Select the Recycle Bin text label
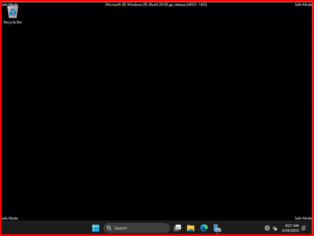 tap(13, 22)
